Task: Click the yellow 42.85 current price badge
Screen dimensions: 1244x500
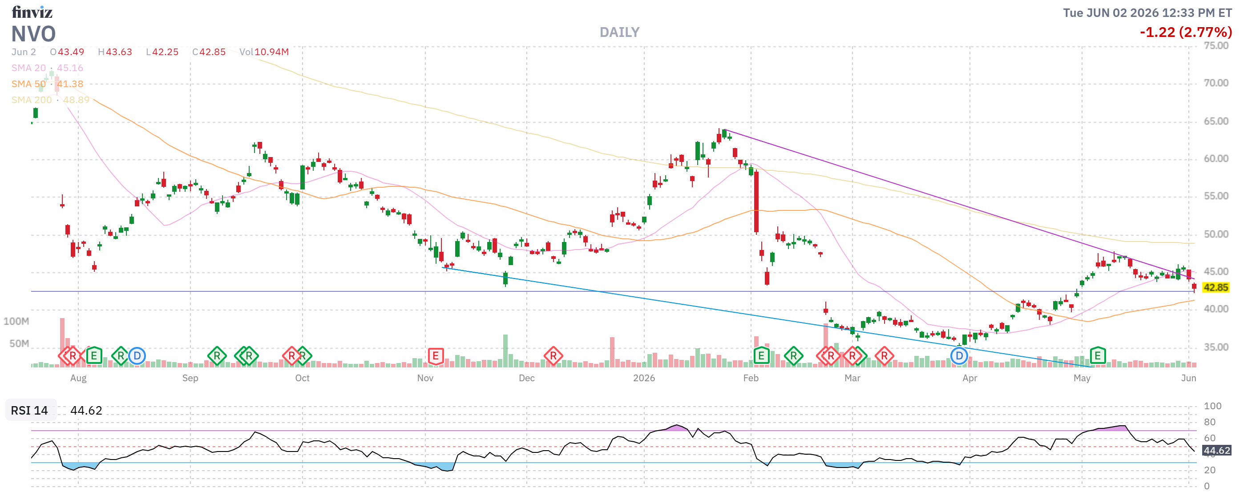Action: tap(1216, 288)
